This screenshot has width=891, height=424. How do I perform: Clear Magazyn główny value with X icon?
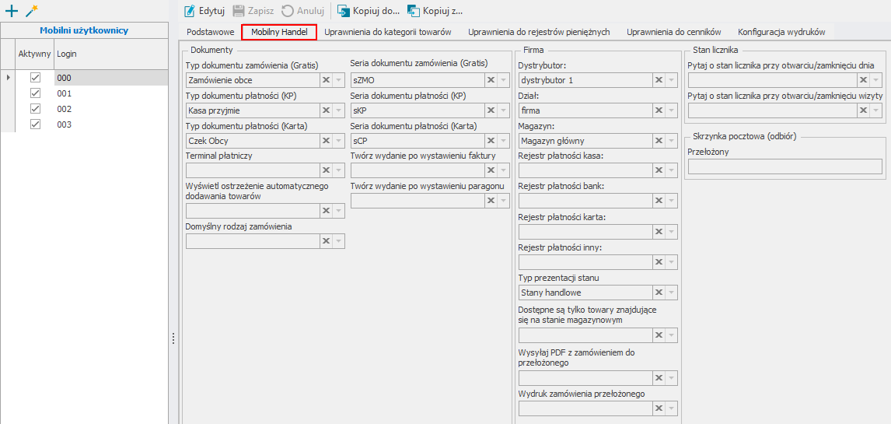tap(659, 141)
